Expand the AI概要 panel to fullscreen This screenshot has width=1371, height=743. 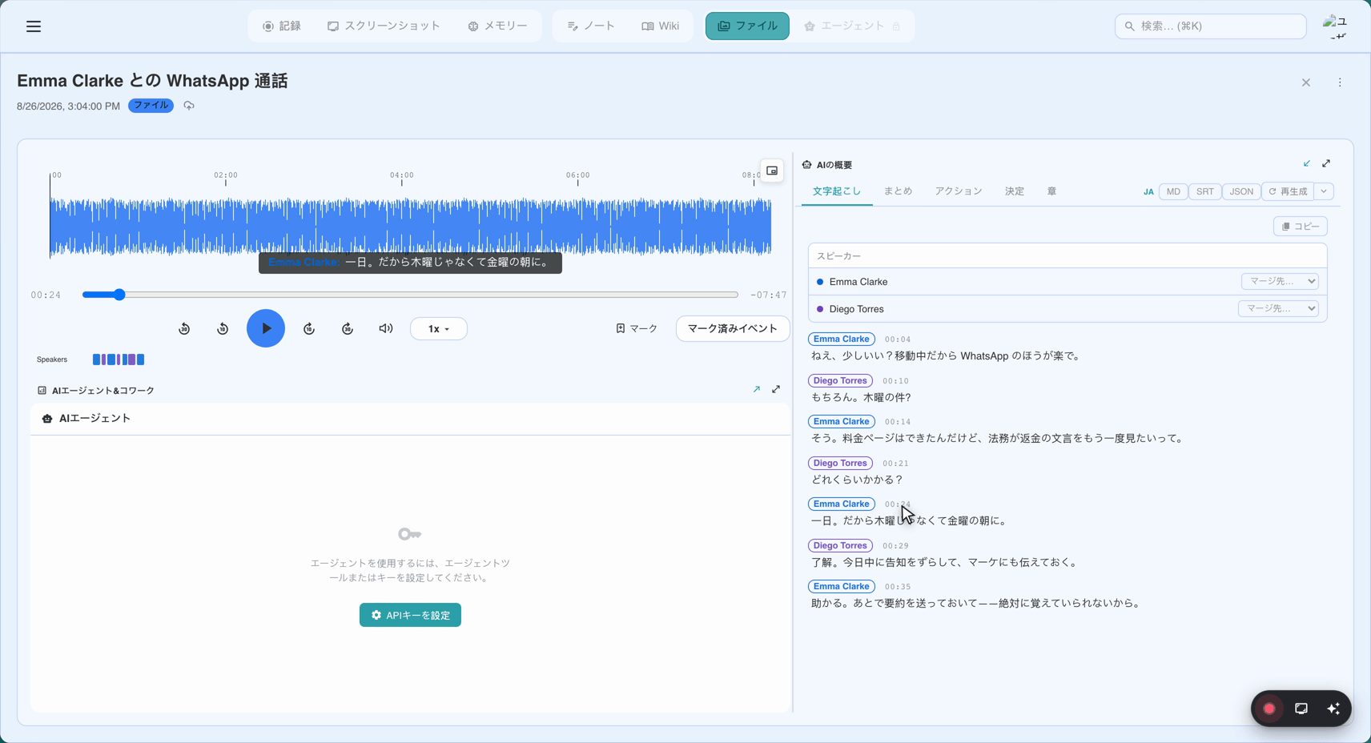pyautogui.click(x=1326, y=163)
